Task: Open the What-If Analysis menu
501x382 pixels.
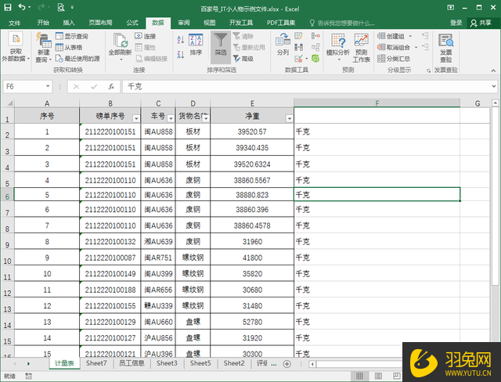Action: pos(338,47)
